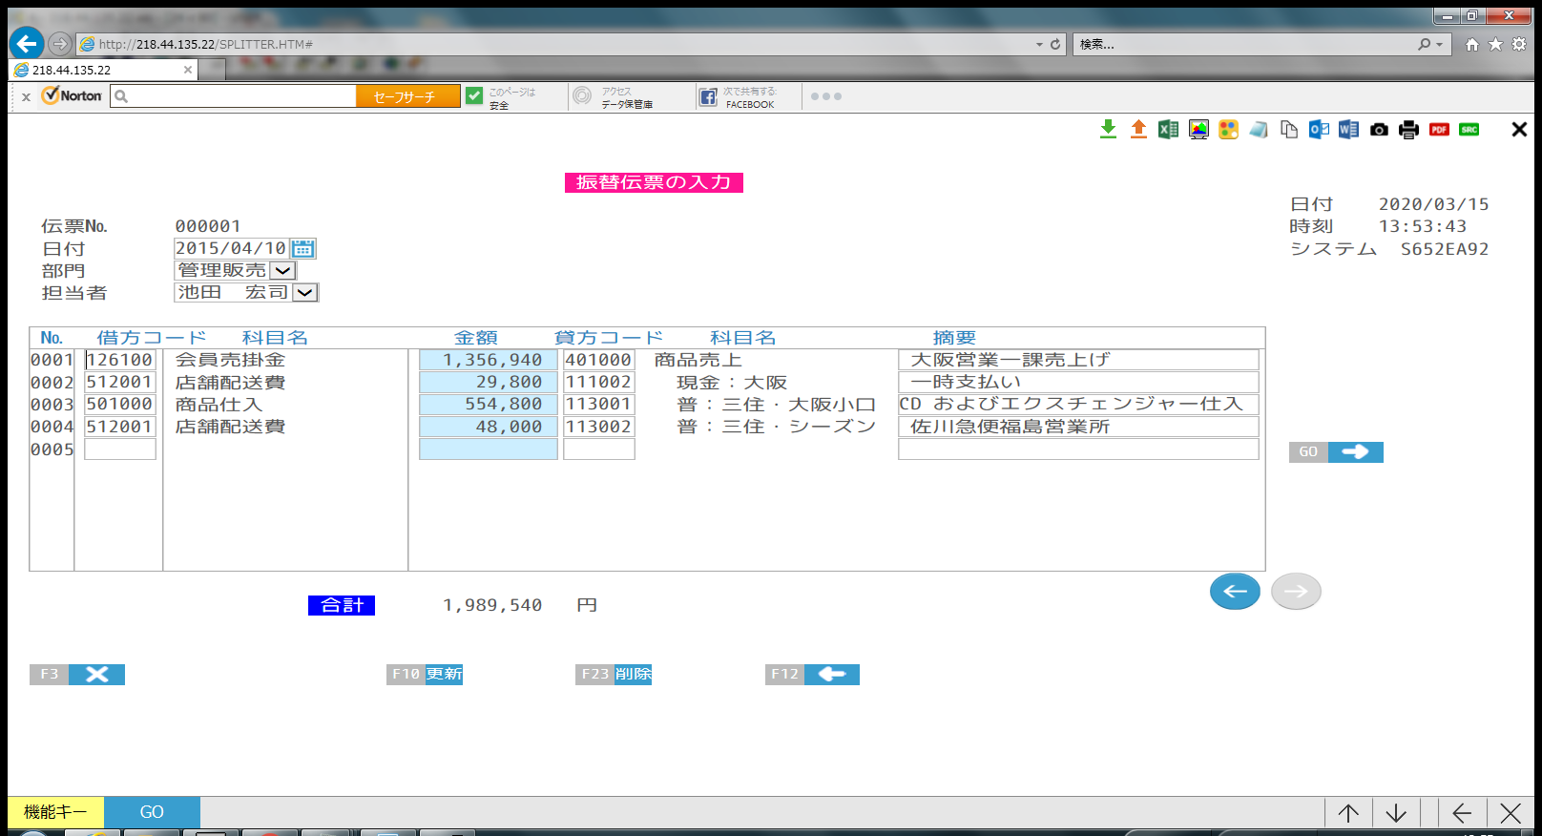Click the Norton セーフサーチ button
1542x836 pixels.
(407, 96)
